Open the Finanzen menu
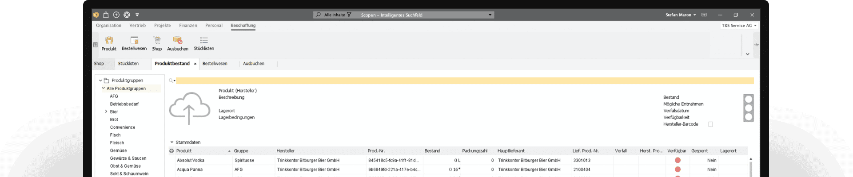This screenshot has height=177, width=853. (188, 26)
